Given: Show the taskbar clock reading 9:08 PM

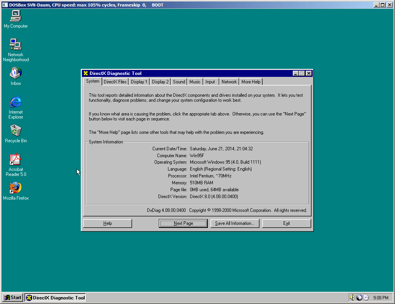Looking at the screenshot, I should (380, 298).
